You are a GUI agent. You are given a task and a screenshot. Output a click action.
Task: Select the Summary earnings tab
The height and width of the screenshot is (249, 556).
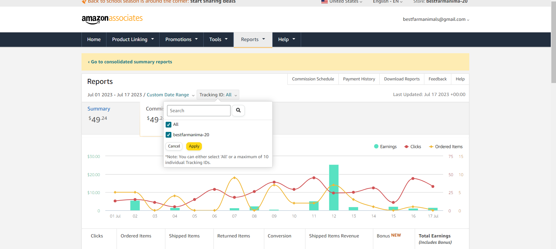tap(111, 119)
